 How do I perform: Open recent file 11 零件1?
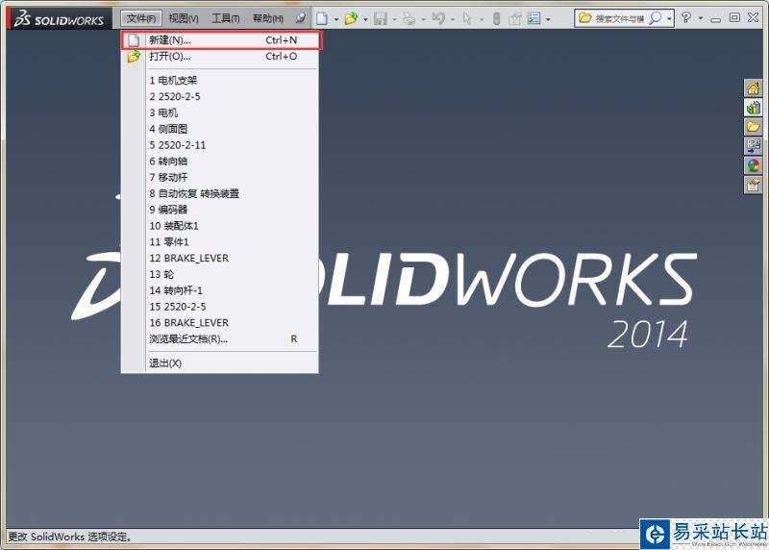[220, 242]
